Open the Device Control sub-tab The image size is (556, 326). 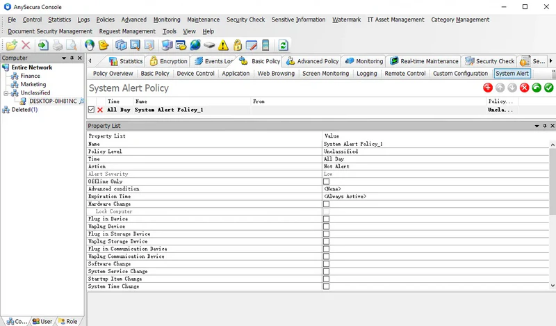[x=196, y=74]
